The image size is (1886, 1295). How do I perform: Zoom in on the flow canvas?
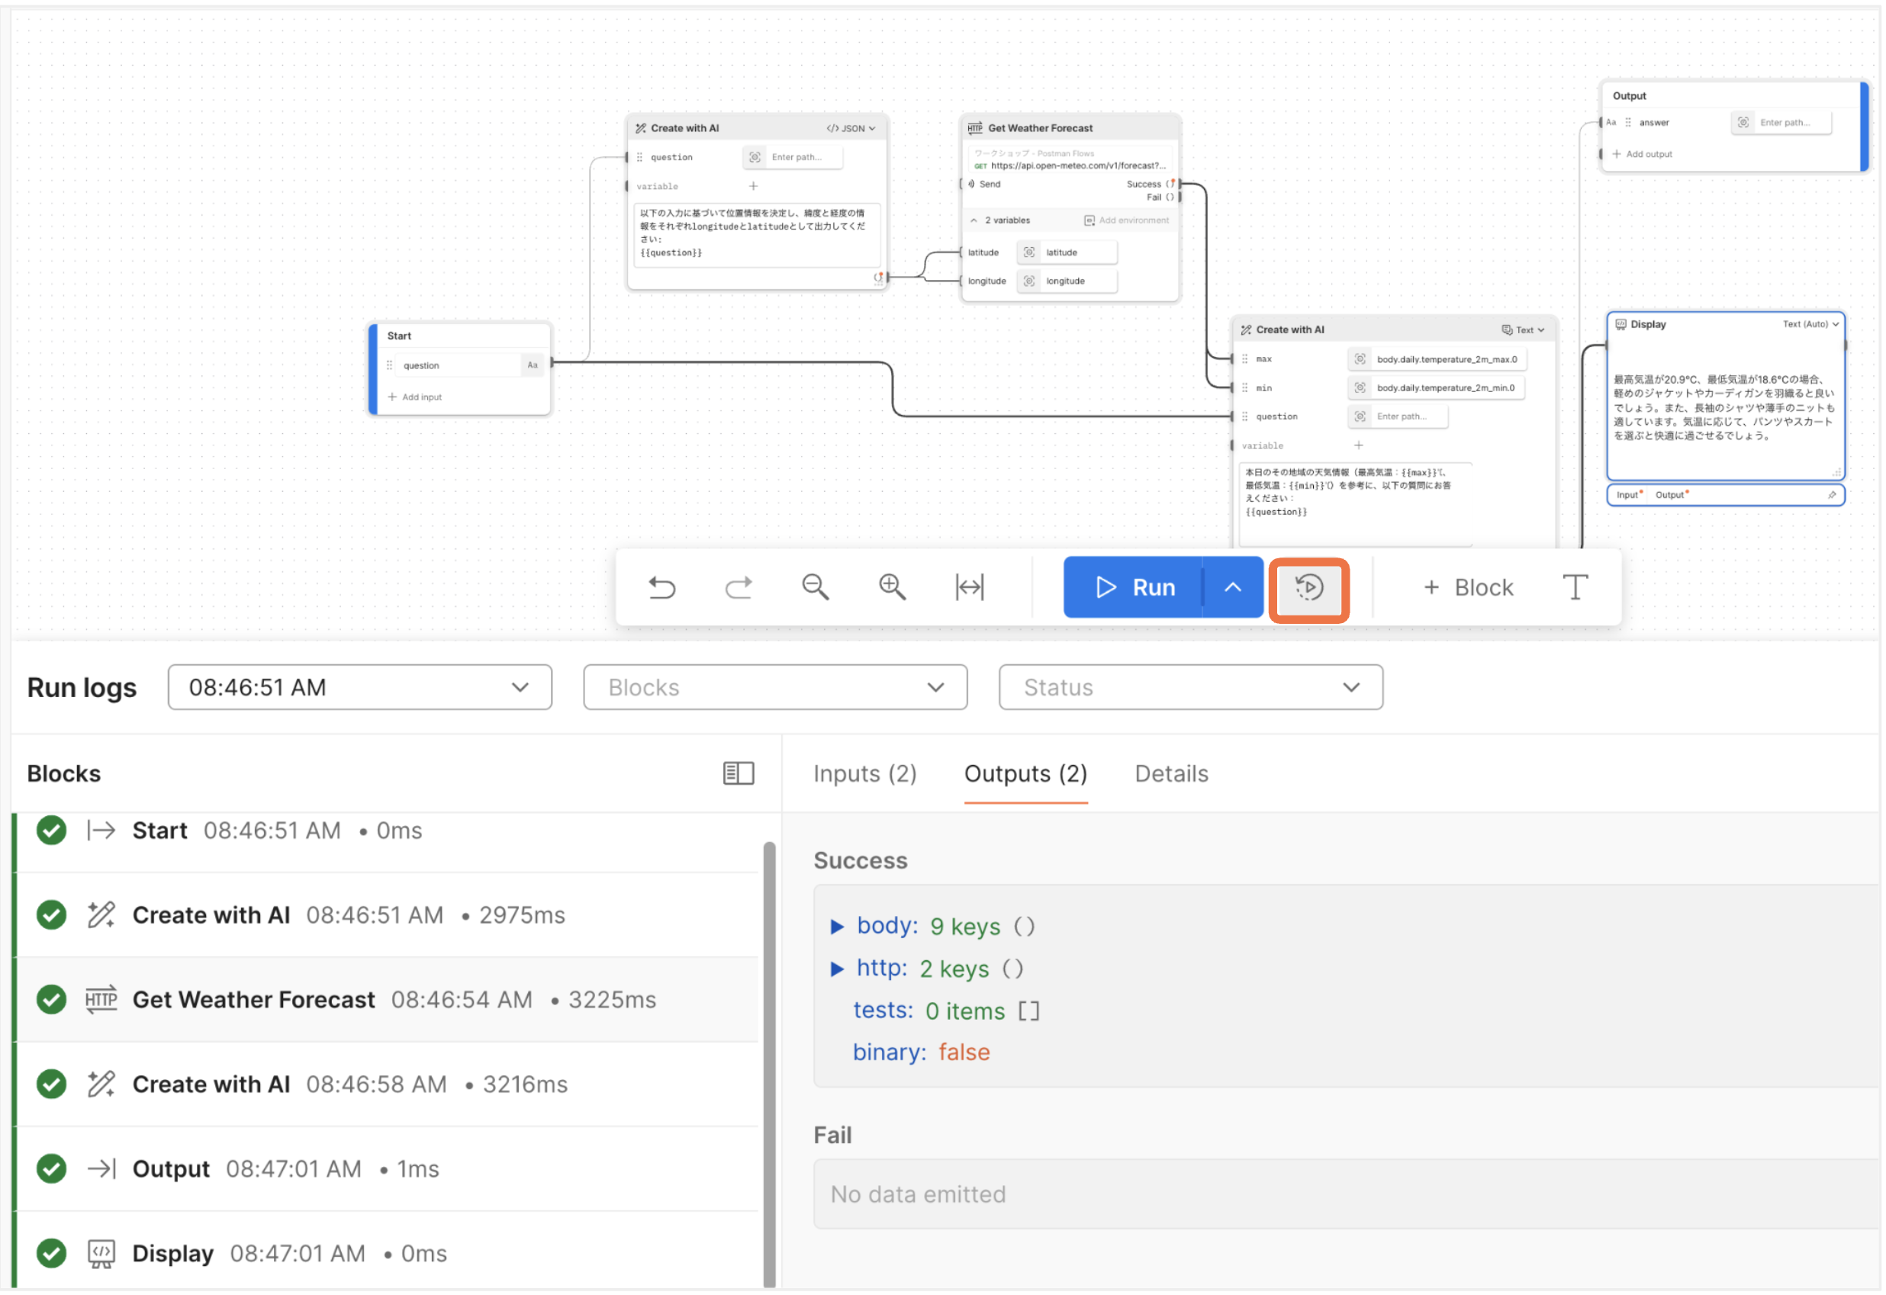(891, 586)
